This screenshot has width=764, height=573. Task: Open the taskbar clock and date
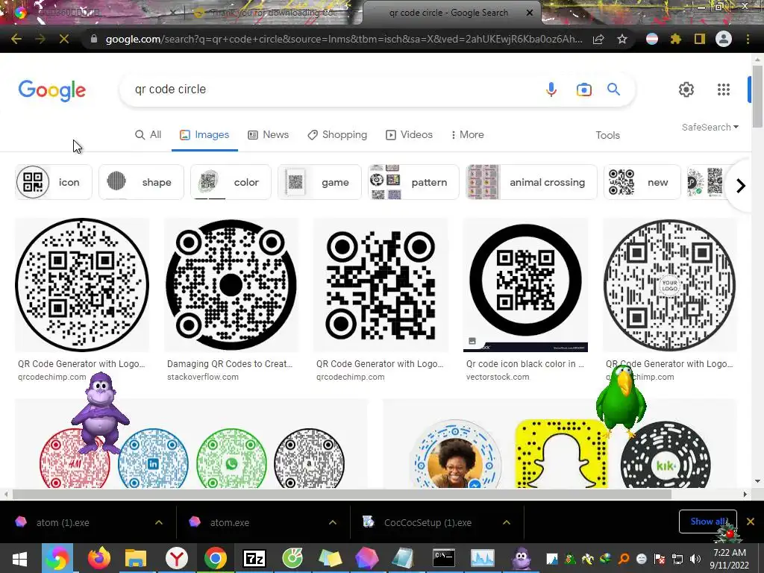pyautogui.click(x=730, y=559)
